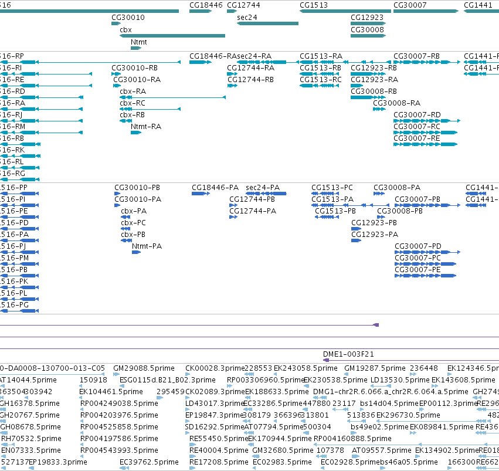Select transcript CG30010-RB
This screenshot has height=471, width=499.
point(135,68)
